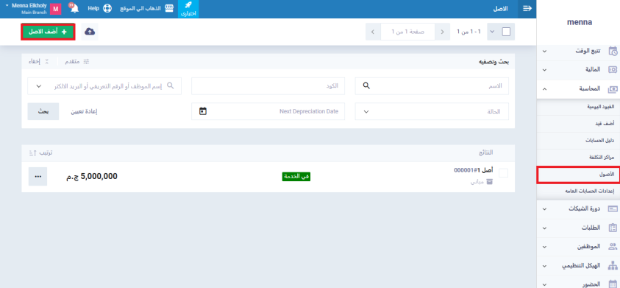The image size is (620, 288).
Task: Click the الكود code input field
Action: [x=268, y=86]
